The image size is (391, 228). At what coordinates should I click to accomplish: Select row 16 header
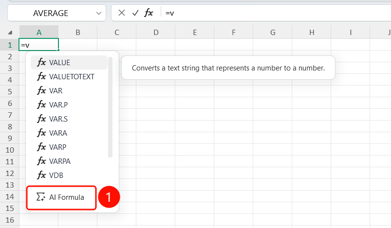pos(10,220)
